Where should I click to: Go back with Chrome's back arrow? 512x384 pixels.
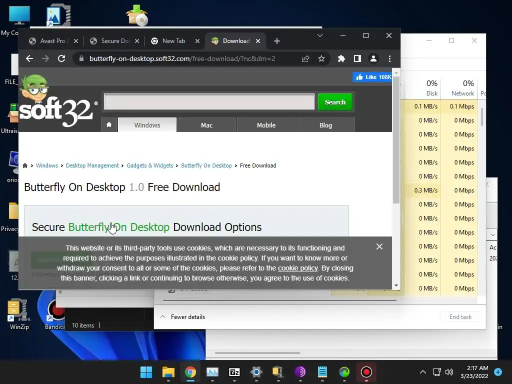tap(29, 59)
